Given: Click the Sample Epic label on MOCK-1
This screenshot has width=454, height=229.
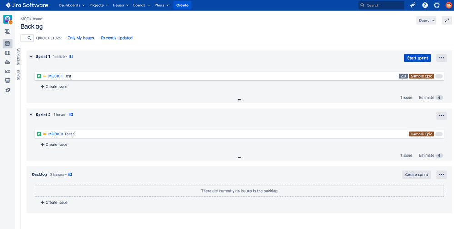Looking at the screenshot, I should click(x=422, y=76).
